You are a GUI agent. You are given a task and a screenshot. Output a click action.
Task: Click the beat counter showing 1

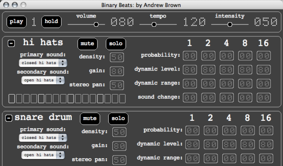click(x=34, y=22)
